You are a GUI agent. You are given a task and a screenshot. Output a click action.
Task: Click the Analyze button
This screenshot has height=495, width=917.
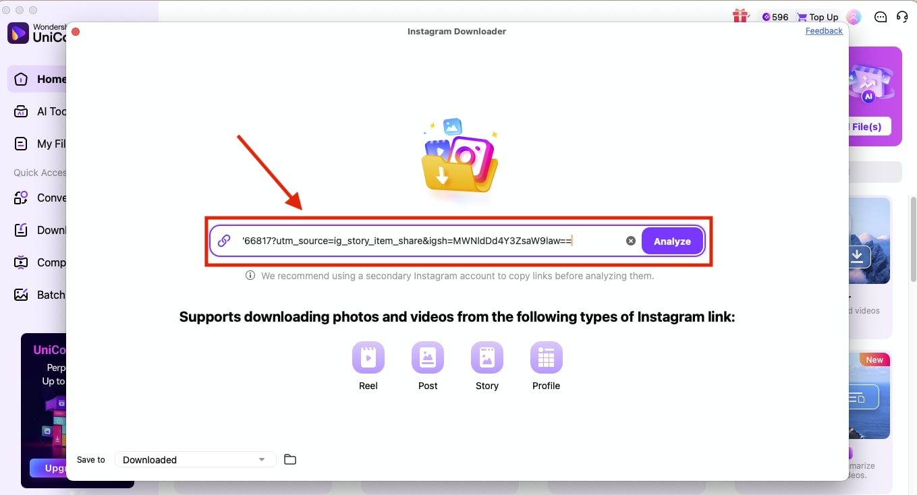672,241
